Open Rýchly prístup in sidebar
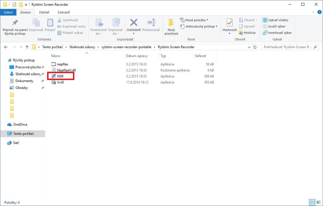 22,60
